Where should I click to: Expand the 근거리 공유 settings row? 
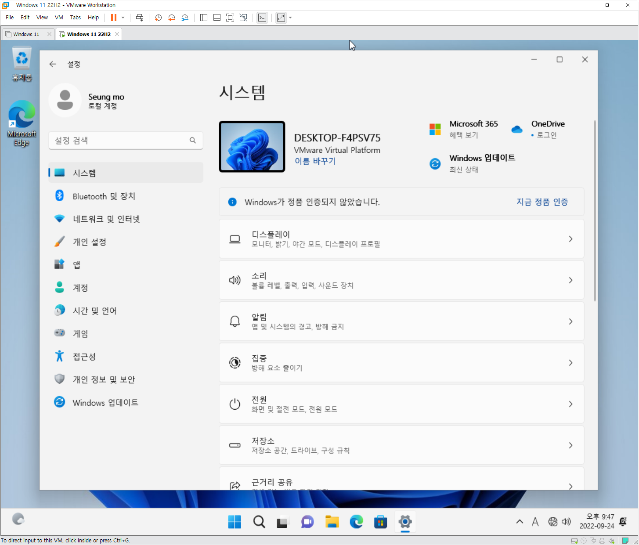pyautogui.click(x=401, y=479)
